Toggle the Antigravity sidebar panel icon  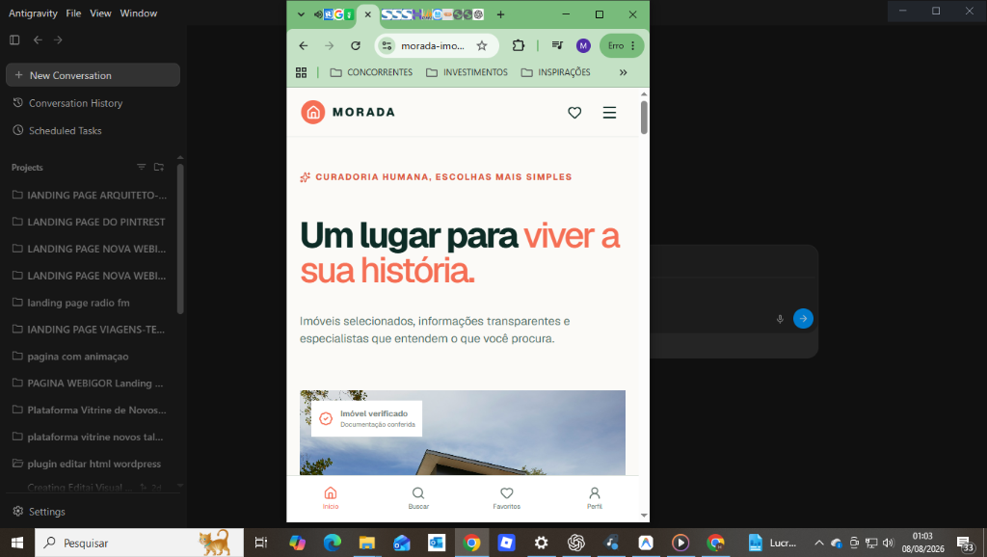click(x=14, y=40)
